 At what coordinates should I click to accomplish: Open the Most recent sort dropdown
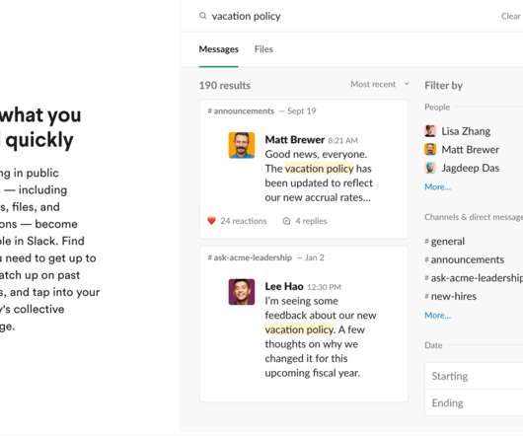[380, 84]
